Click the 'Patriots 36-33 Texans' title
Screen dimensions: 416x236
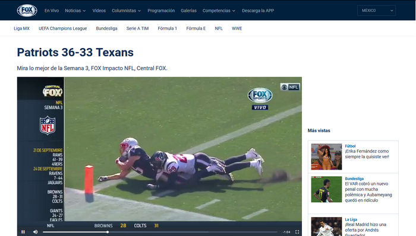[x=75, y=52]
